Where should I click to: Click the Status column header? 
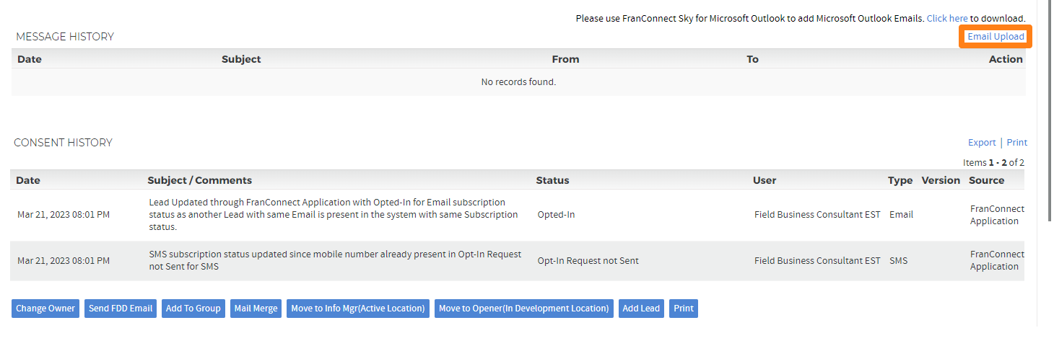552,180
